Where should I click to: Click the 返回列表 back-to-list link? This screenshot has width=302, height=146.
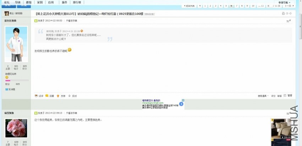tap(190, 6)
